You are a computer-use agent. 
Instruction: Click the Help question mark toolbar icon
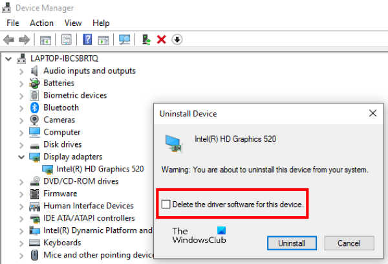pos(87,39)
